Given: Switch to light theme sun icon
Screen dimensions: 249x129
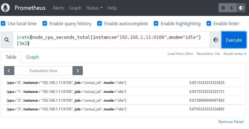Looking at the screenshot, I should pos(223,8).
